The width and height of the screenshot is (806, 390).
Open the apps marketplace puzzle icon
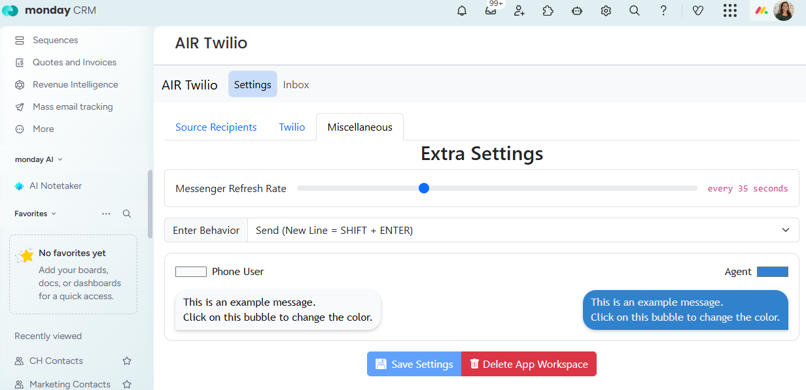pyautogui.click(x=548, y=10)
